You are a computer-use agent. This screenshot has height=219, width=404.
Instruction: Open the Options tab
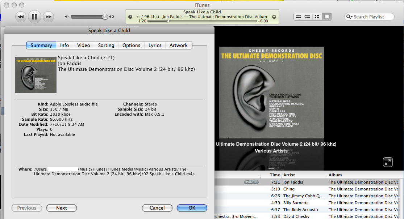point(131,45)
